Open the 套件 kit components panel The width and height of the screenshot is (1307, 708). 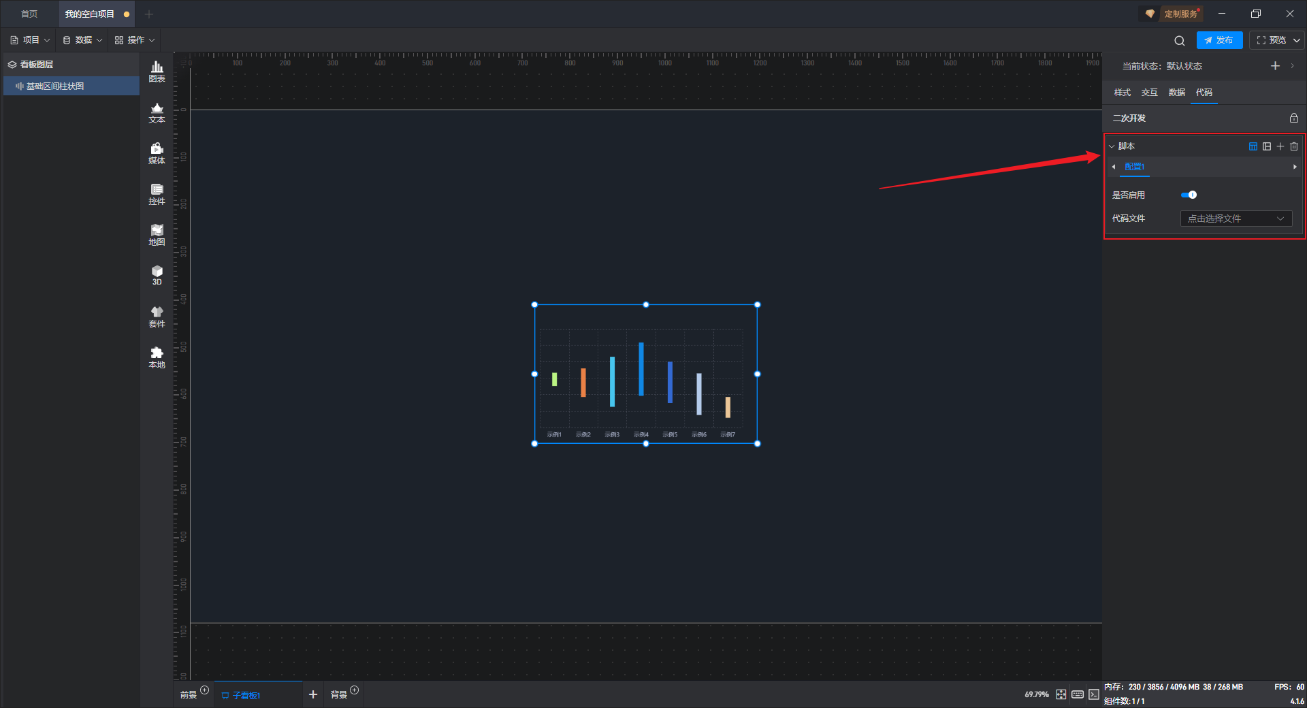pyautogui.click(x=157, y=317)
